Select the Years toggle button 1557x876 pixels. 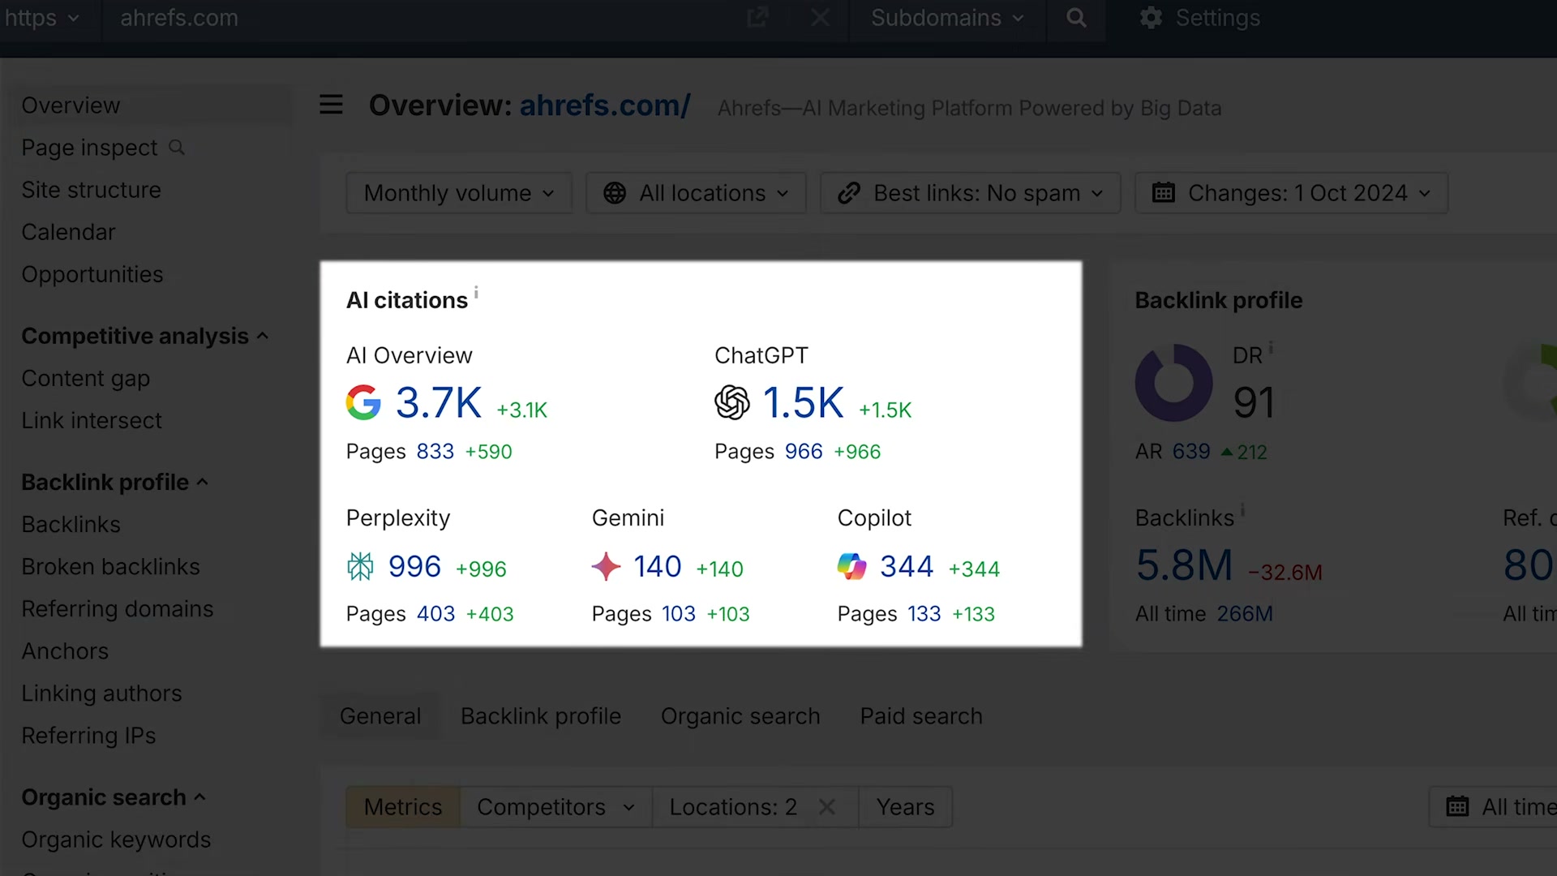[x=905, y=807]
